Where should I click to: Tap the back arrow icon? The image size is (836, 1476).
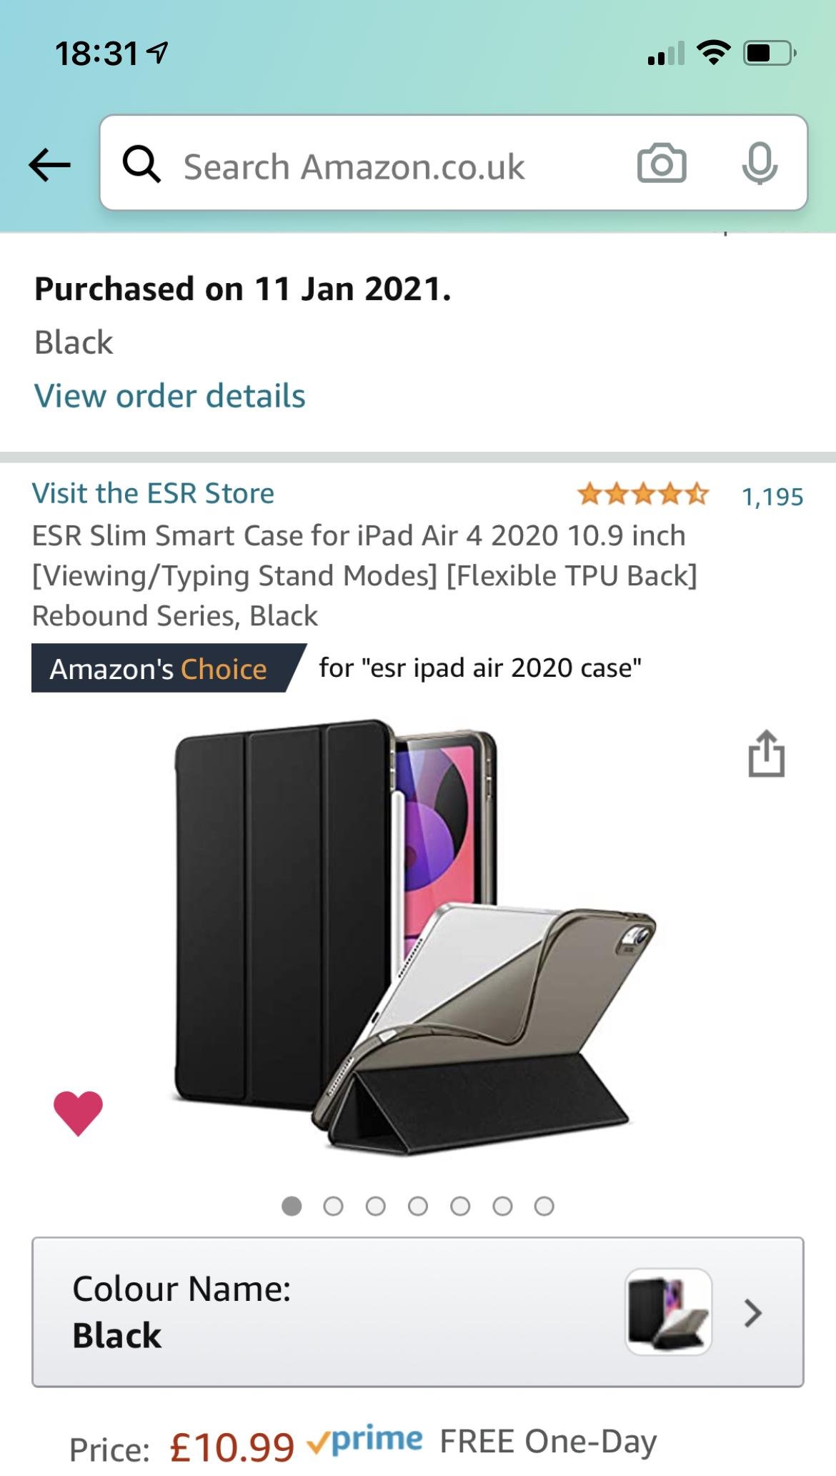tap(49, 165)
